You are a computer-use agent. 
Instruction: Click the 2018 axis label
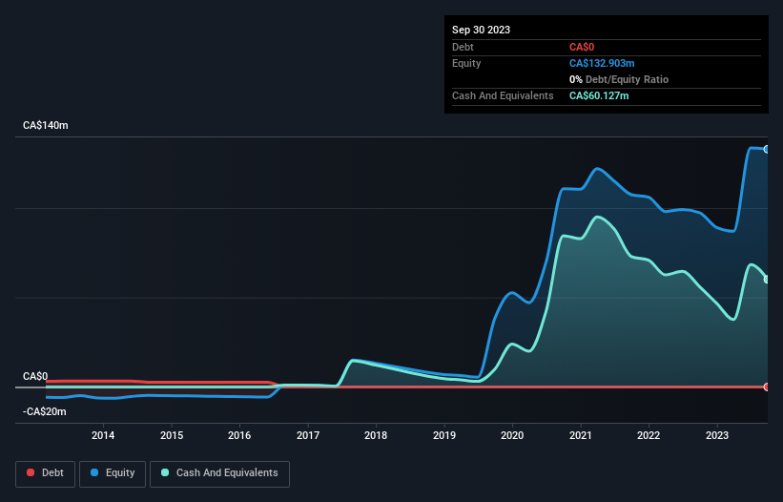[x=376, y=435]
